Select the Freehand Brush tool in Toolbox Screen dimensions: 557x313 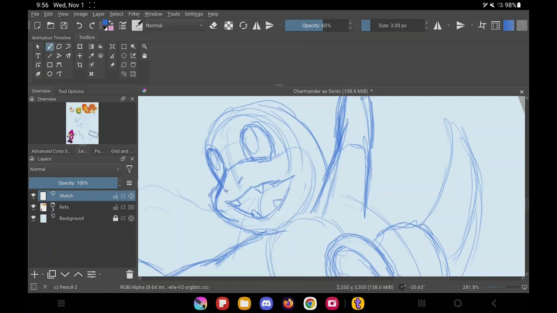50,47
